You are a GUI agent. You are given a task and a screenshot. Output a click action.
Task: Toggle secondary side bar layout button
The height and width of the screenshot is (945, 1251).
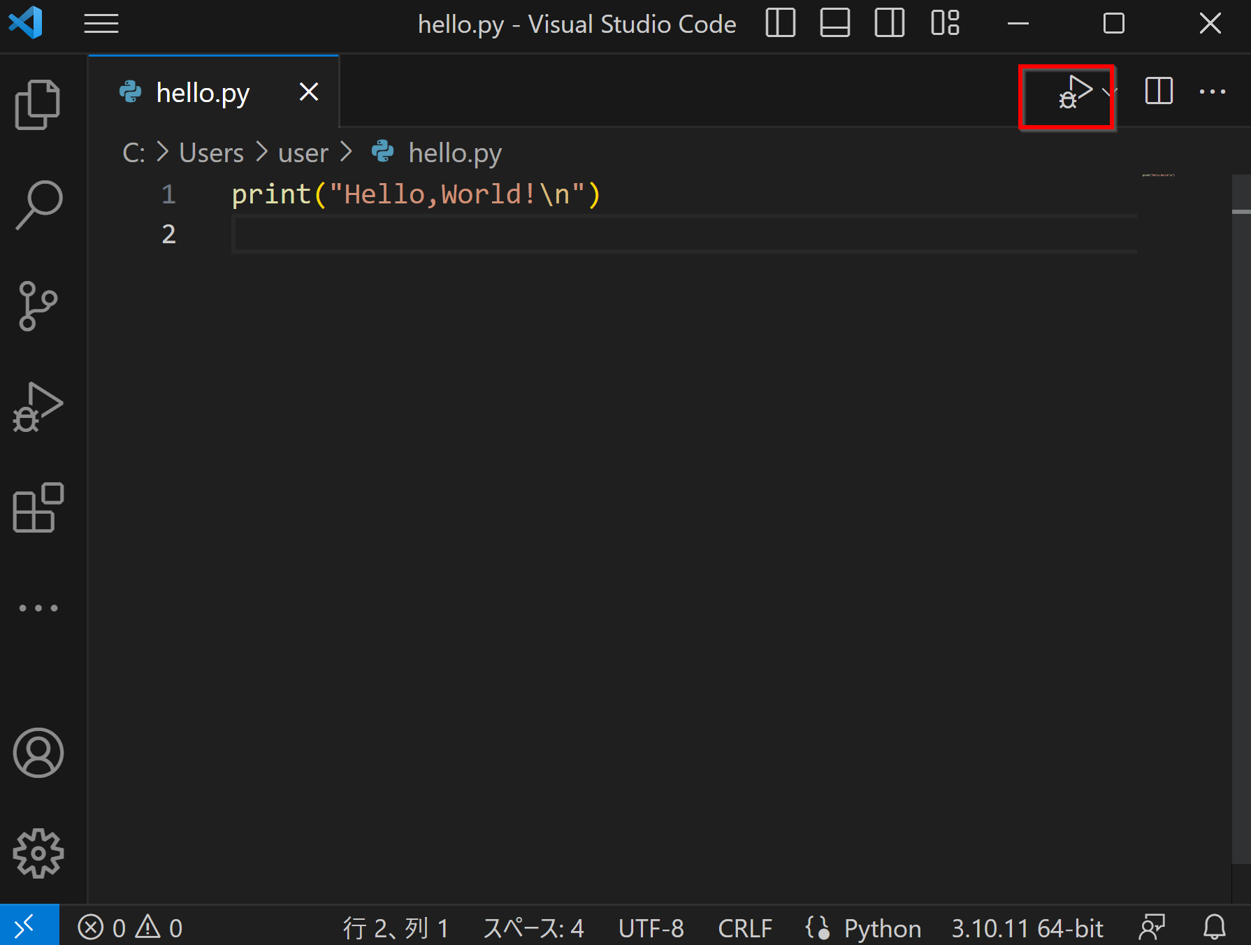tap(890, 23)
